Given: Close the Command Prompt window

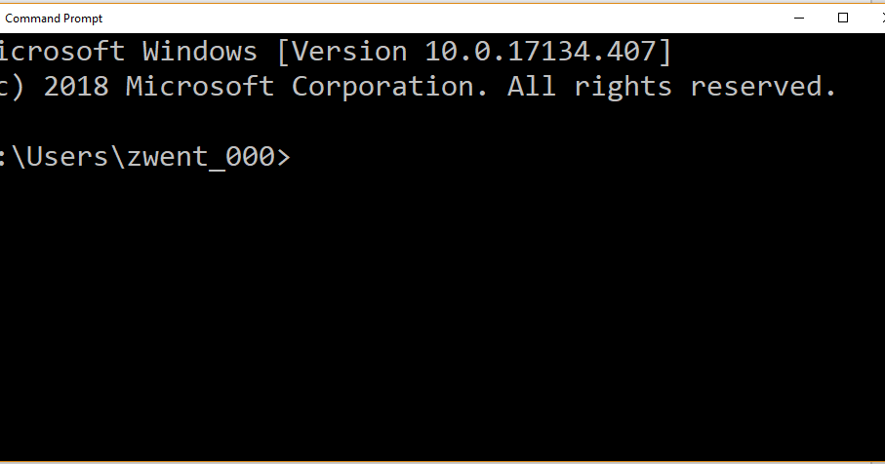Looking at the screenshot, I should [x=880, y=19].
